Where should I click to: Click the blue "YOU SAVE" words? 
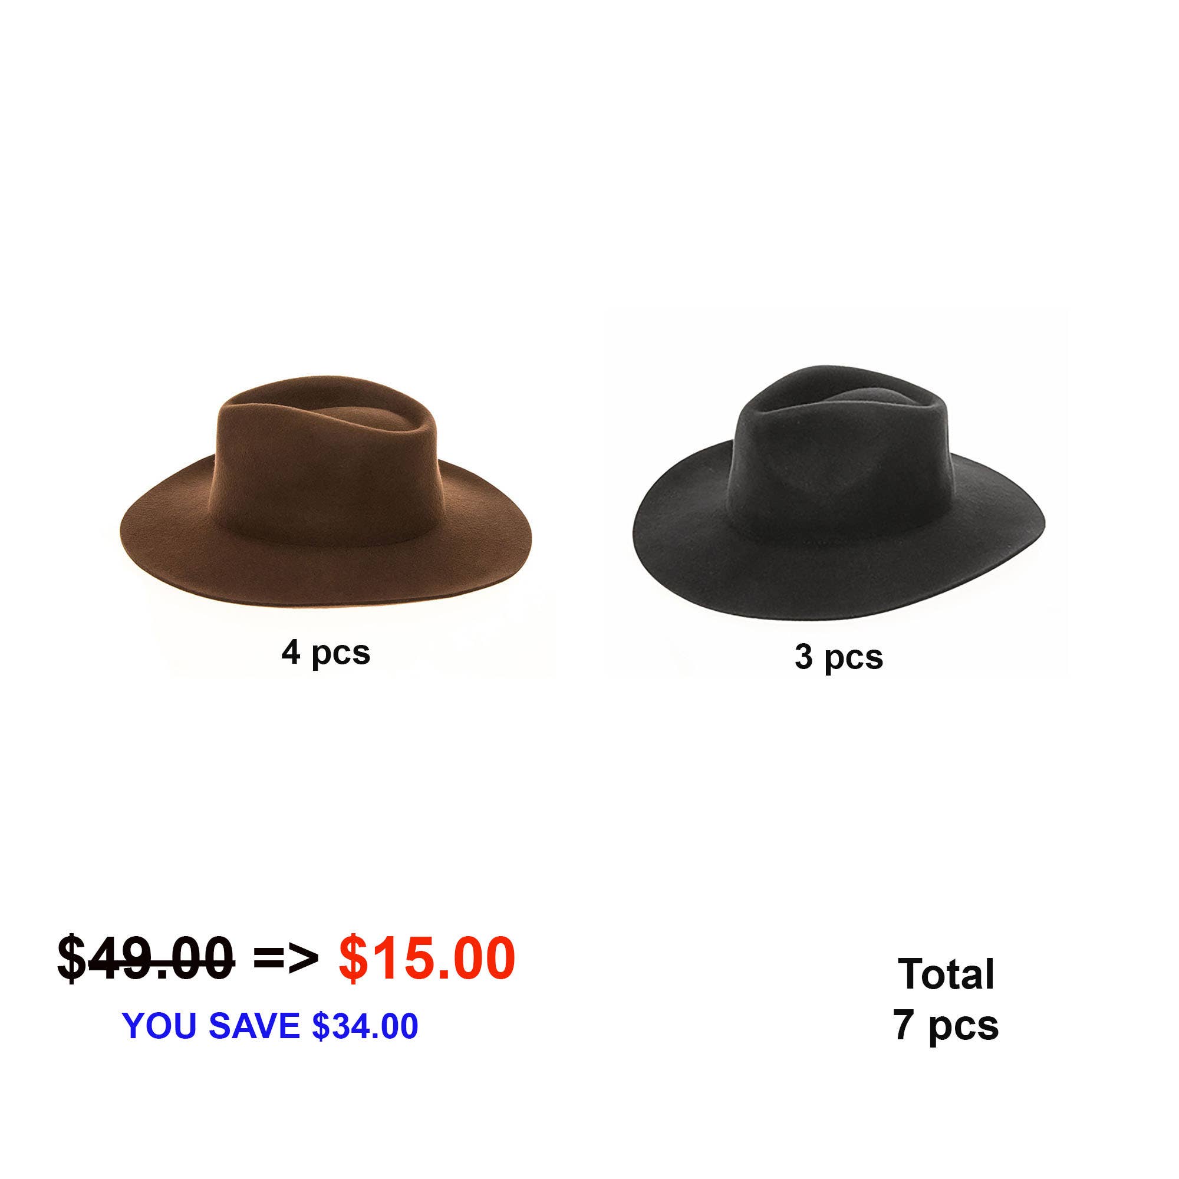pyautogui.click(x=210, y=1025)
